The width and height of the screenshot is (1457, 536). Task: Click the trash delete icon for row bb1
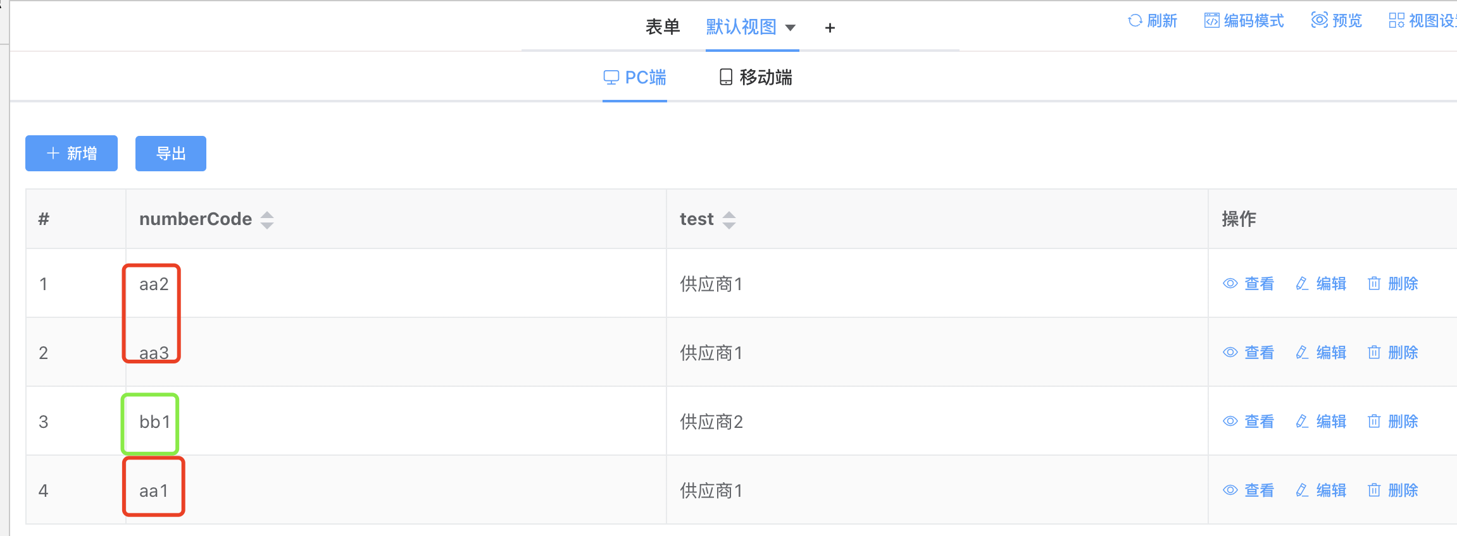pyautogui.click(x=1373, y=422)
